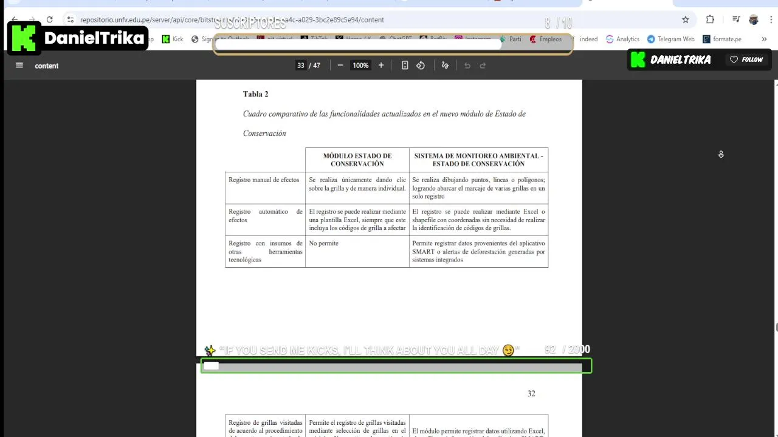Open the Extensions puzzle icon
Image resolution: width=778 pixels, height=437 pixels.
click(710, 19)
